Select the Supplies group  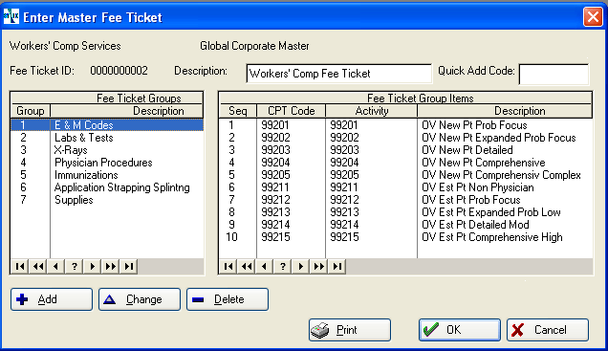107,199
